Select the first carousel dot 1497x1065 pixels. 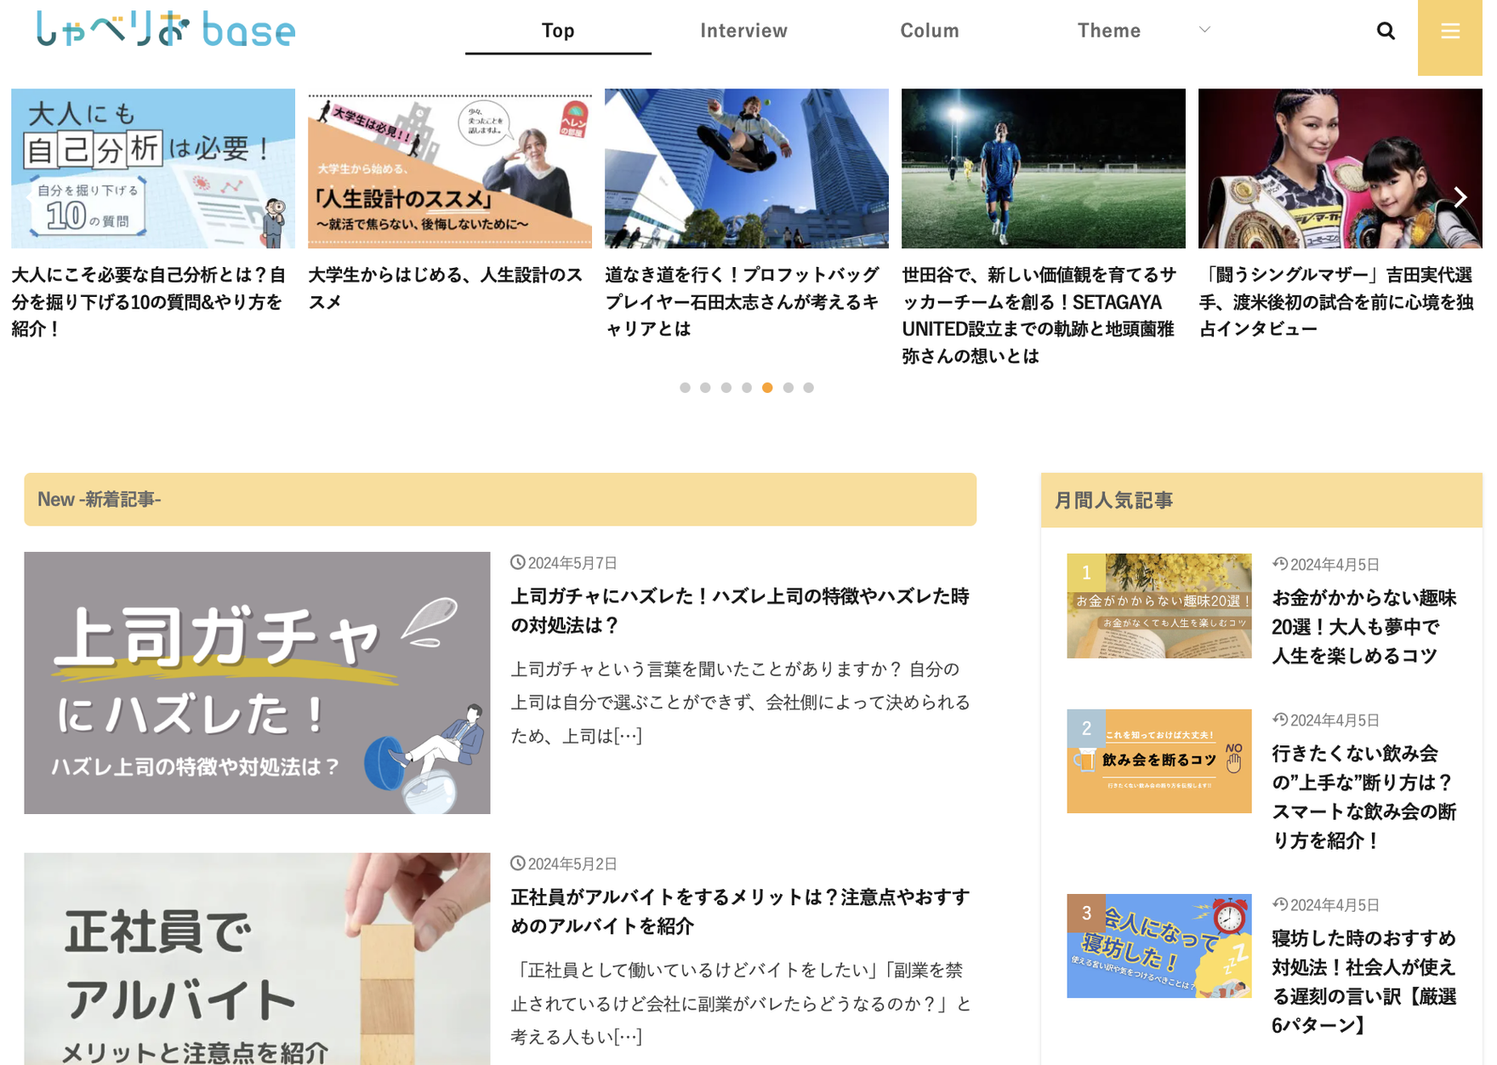[x=685, y=388]
